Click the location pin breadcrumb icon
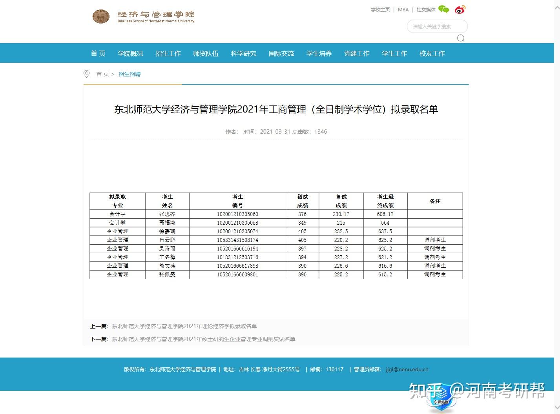Screen dimensions: 560x414 tap(87, 74)
